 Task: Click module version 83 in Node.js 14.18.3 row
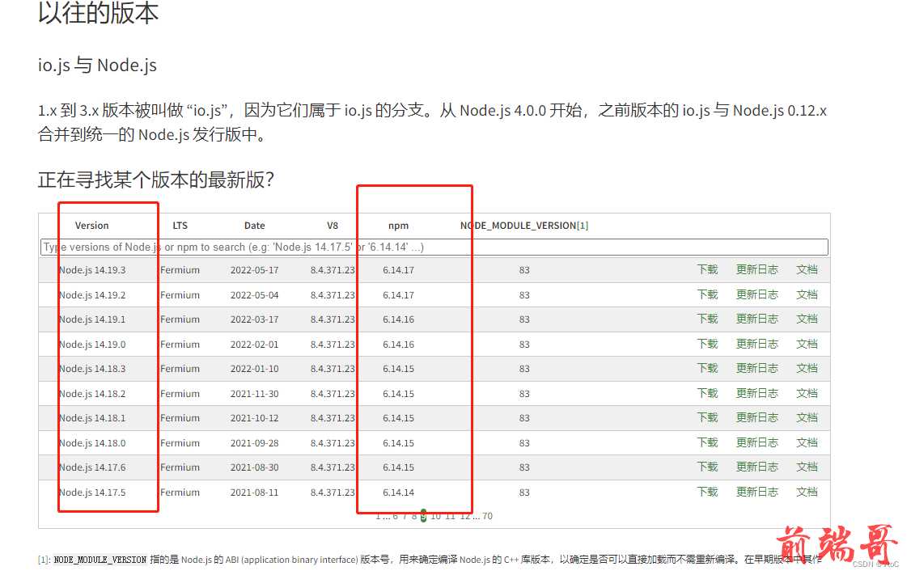pyautogui.click(x=524, y=369)
